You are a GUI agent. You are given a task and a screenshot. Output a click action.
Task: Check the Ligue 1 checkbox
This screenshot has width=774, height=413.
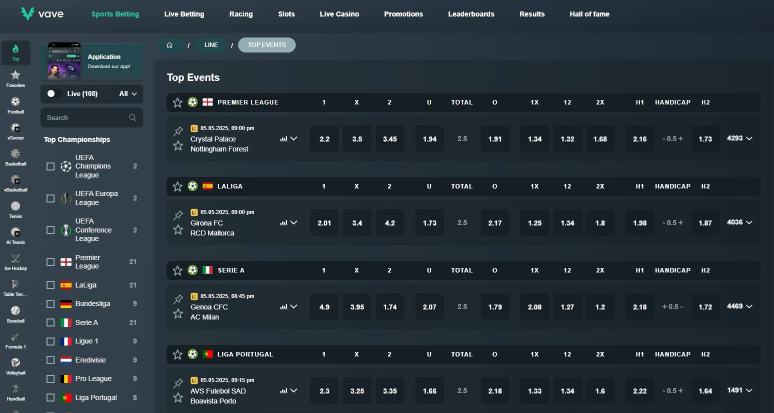(x=51, y=341)
